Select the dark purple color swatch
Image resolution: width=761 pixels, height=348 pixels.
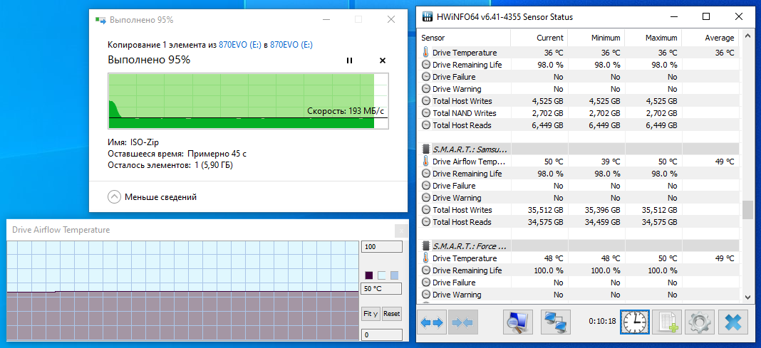[x=368, y=275]
